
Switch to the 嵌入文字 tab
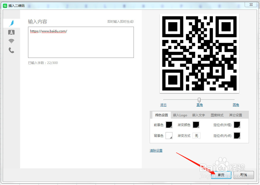coord(199,115)
